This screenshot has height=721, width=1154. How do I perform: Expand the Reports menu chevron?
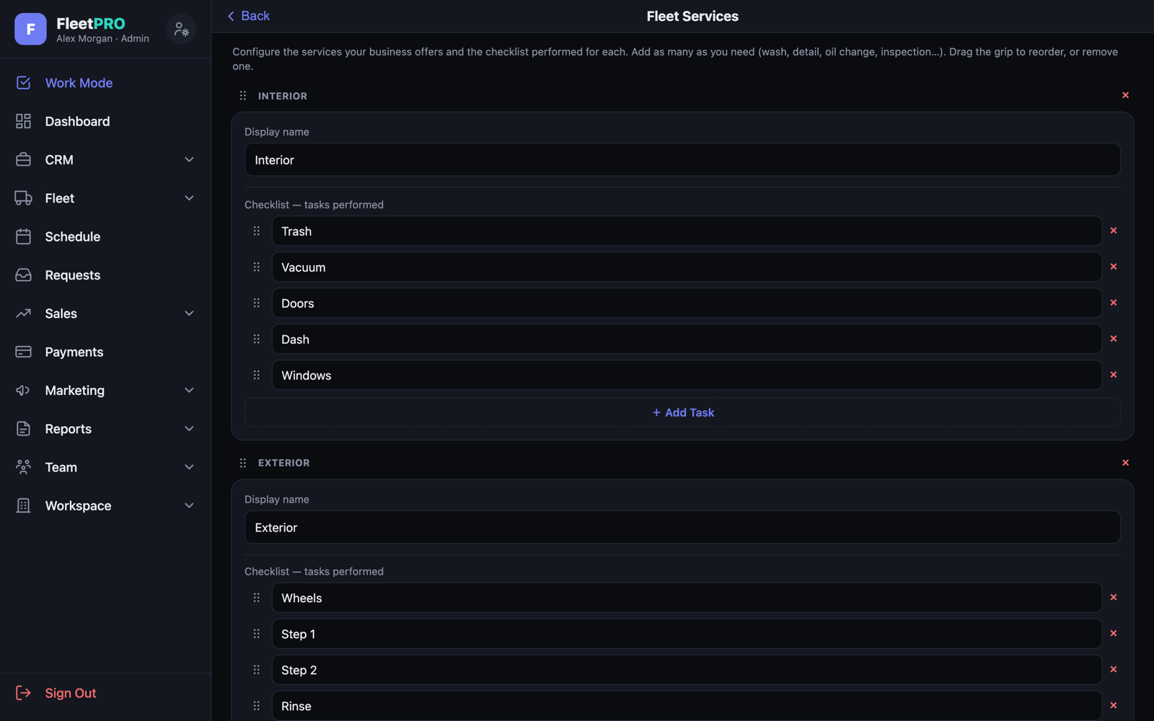[x=189, y=429]
